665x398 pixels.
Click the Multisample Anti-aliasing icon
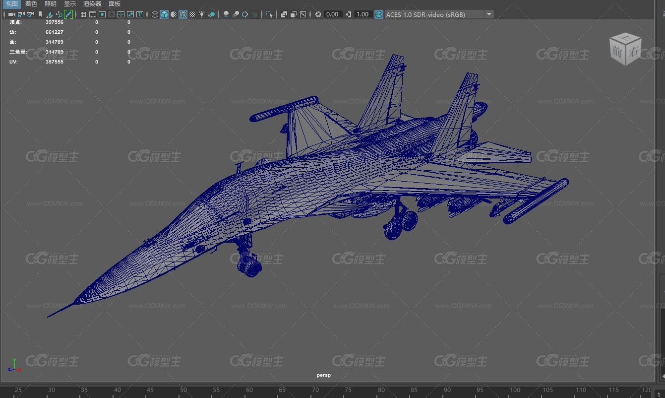[245, 14]
